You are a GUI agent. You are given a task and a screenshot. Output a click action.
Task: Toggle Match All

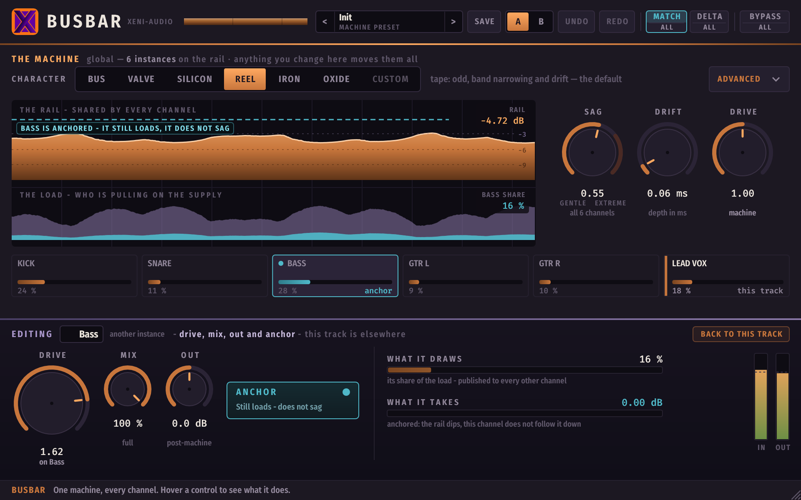click(x=666, y=21)
